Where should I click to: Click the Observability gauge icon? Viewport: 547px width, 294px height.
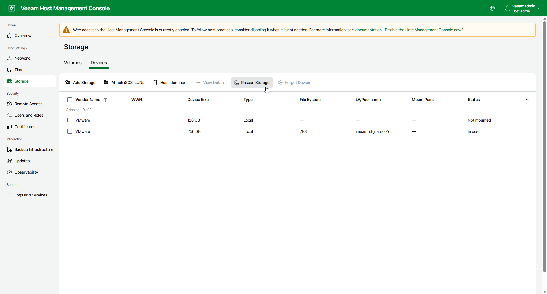pyautogui.click(x=9, y=172)
